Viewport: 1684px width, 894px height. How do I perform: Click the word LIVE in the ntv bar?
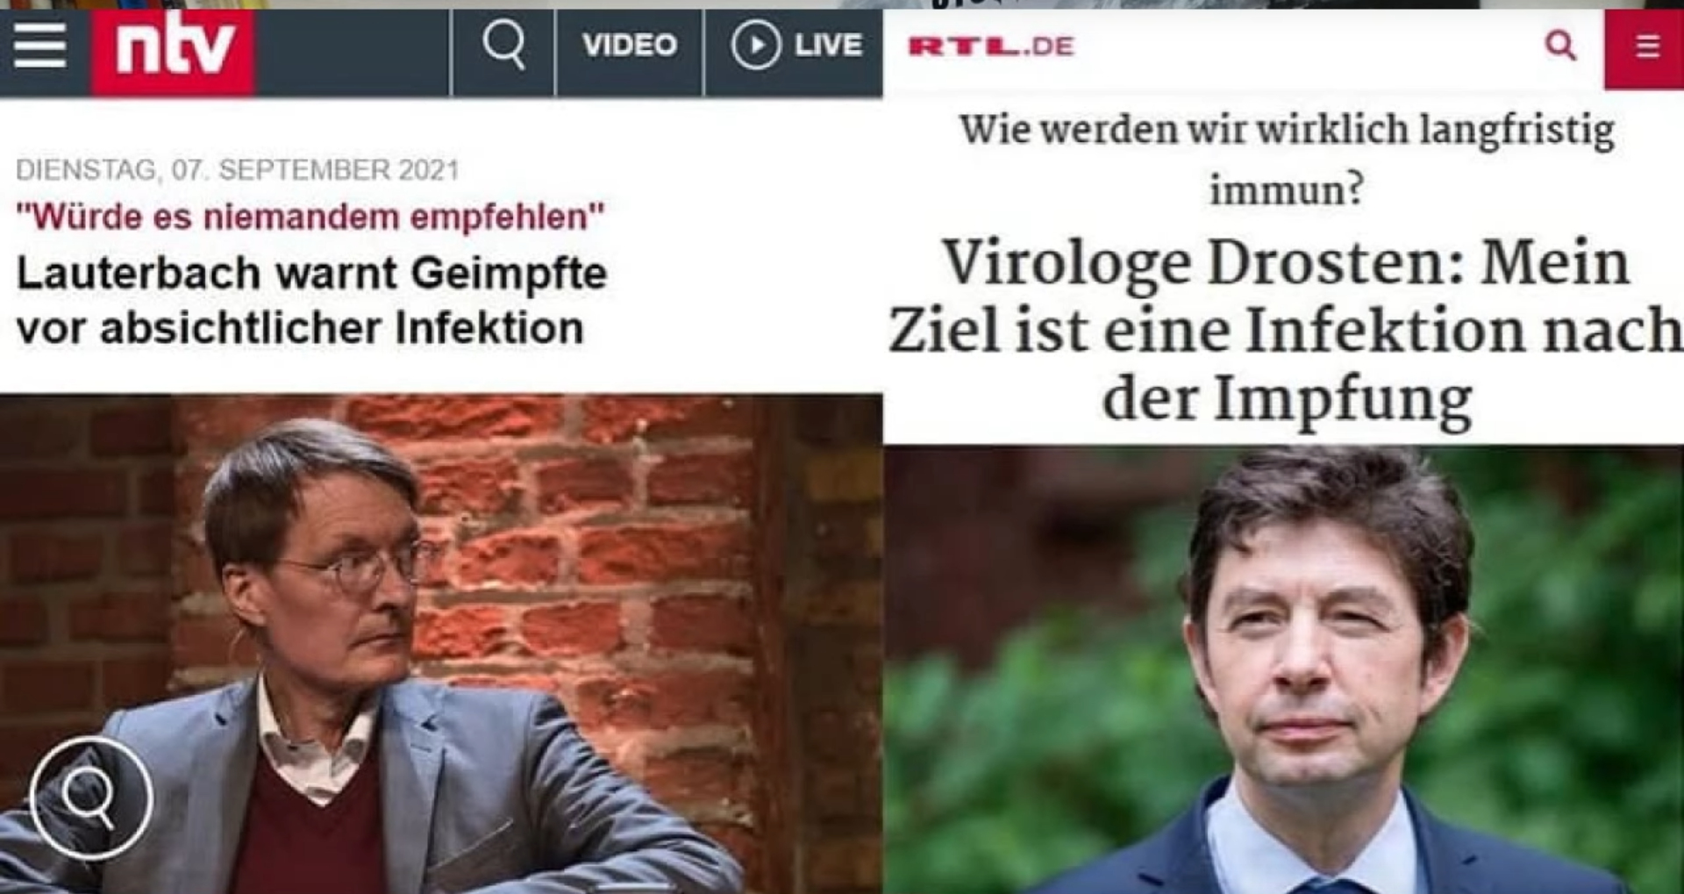click(827, 46)
